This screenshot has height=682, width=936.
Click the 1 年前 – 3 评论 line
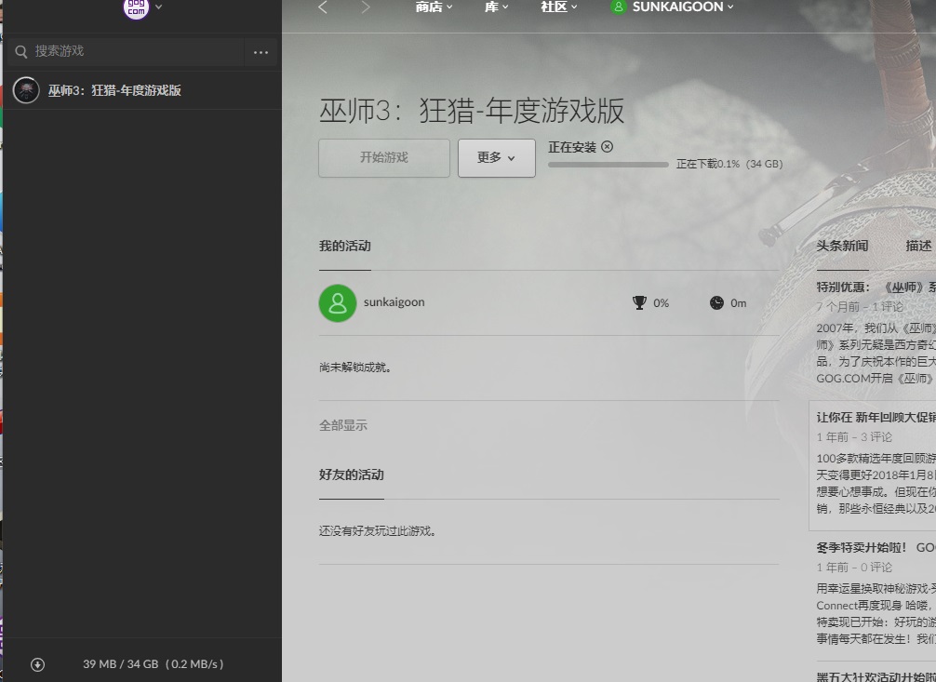854,437
